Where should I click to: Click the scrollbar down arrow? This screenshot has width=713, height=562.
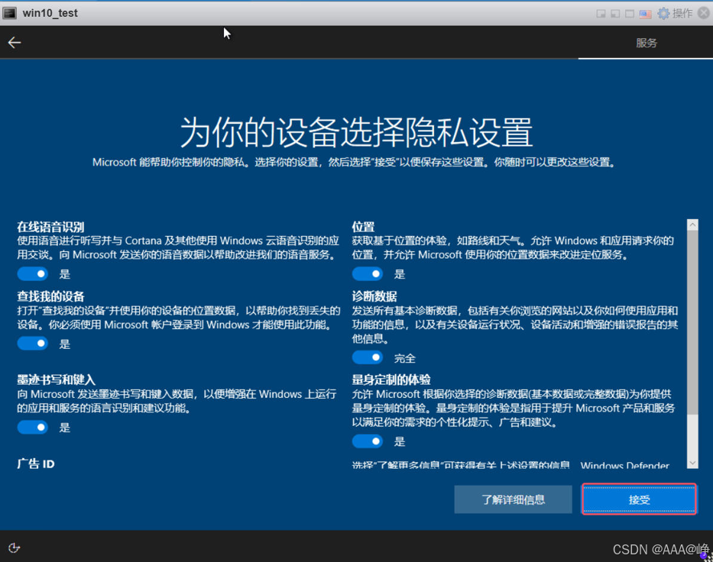pos(692,463)
